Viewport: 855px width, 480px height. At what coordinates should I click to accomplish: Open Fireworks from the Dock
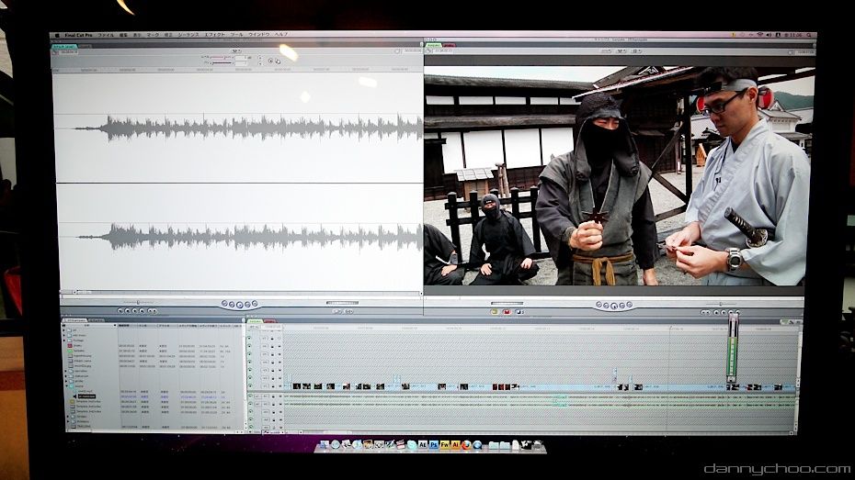(x=444, y=444)
